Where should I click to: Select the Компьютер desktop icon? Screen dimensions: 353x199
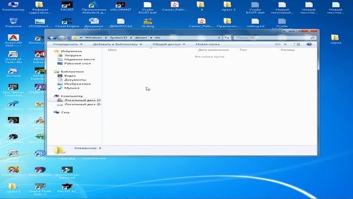(13, 6)
